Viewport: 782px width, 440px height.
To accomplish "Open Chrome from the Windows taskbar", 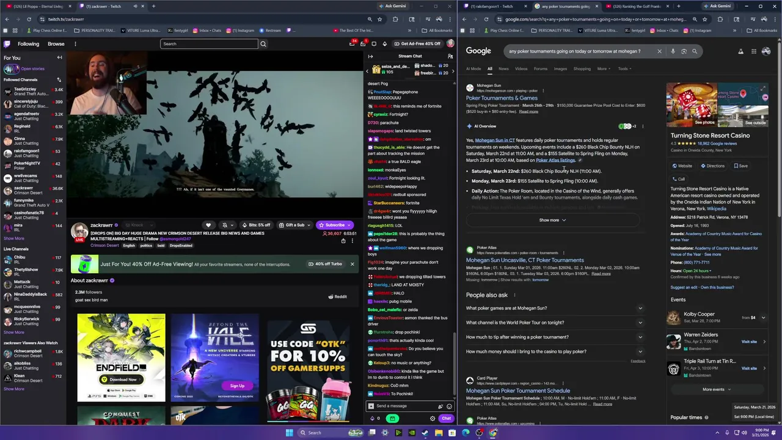I will coord(493,433).
